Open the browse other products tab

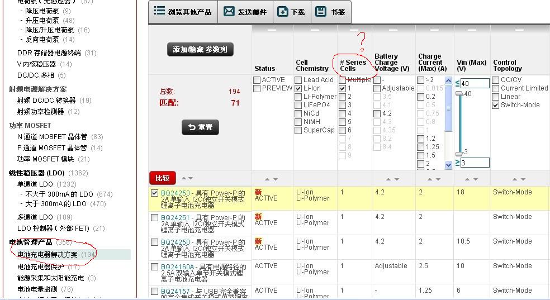click(x=183, y=12)
